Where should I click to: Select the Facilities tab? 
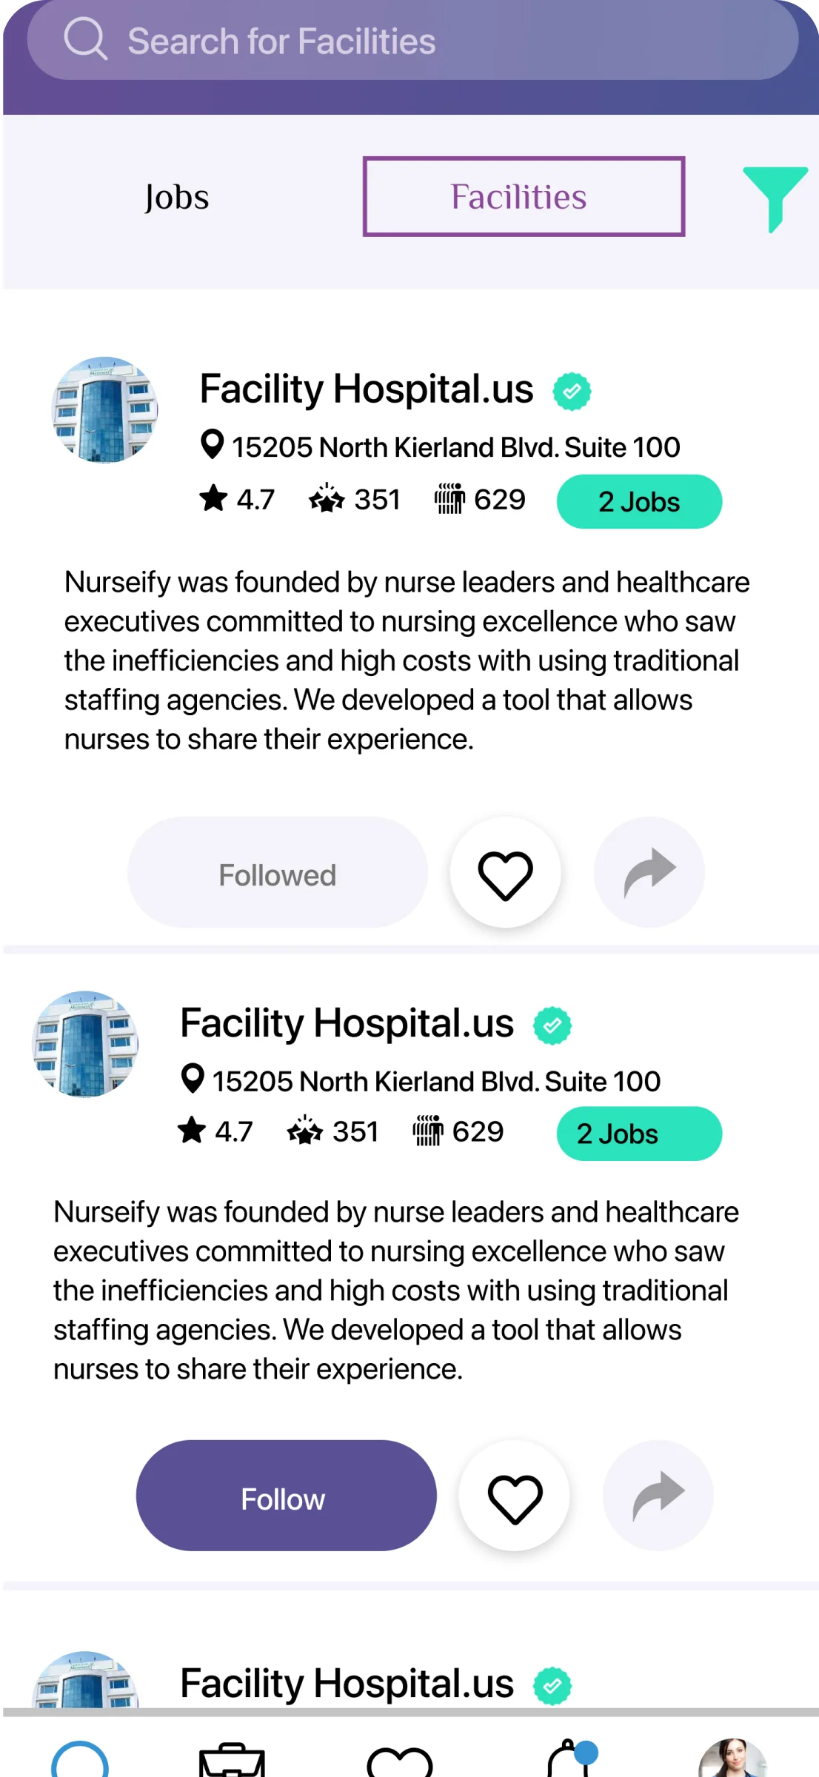pos(524,197)
